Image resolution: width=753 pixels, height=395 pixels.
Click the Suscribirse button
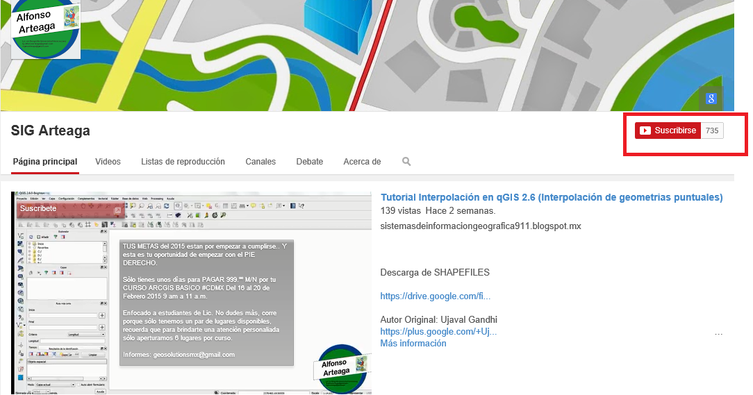tap(668, 131)
